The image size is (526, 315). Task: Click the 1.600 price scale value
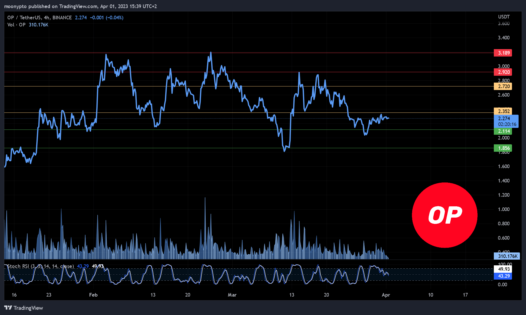[x=504, y=166]
